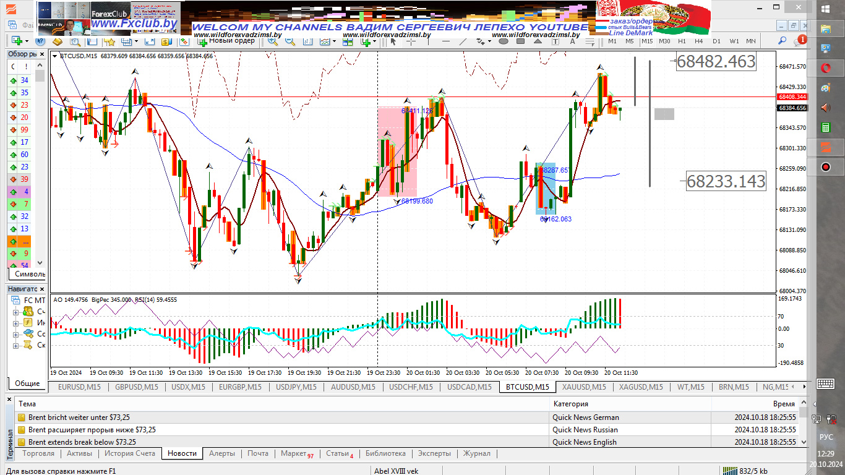Open the chat notifications bubble

click(799, 41)
